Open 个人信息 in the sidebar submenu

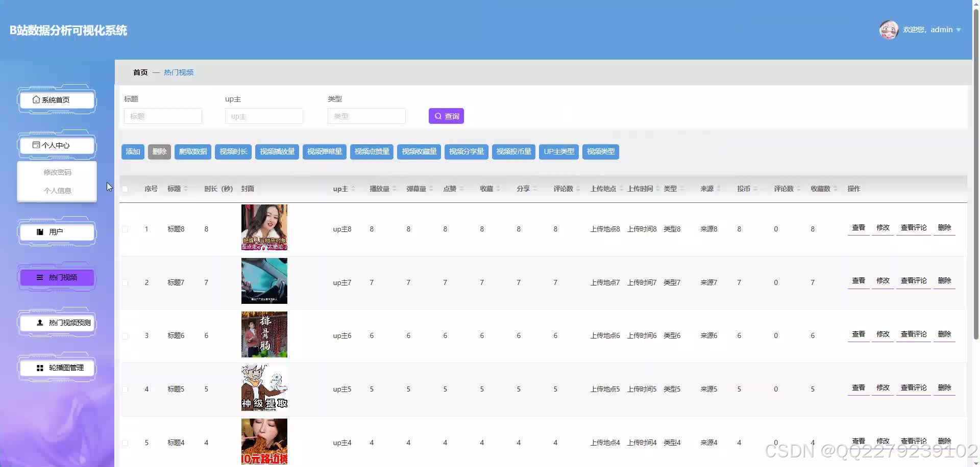pos(57,191)
